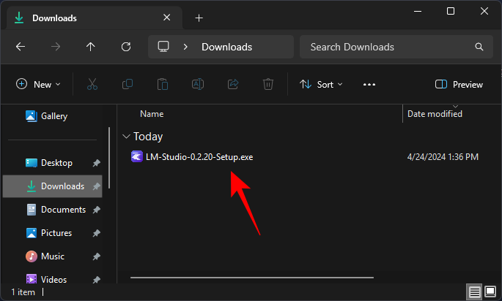502x301 pixels.
Task: Click the This PC monitor icon in address bar
Action: [x=163, y=47]
